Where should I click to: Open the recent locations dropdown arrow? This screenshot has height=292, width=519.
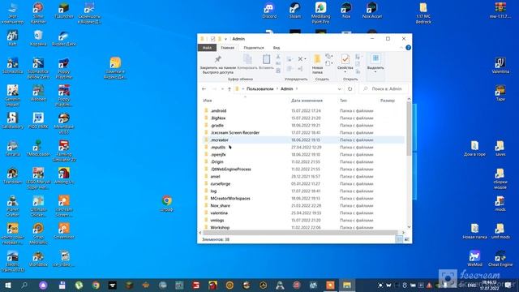click(222, 88)
